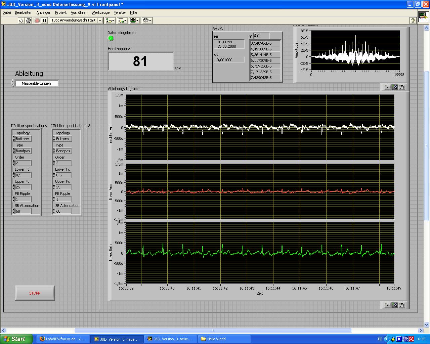Open the Ausführen menu
Image resolution: width=430 pixels, height=344 pixels.
[79, 12]
